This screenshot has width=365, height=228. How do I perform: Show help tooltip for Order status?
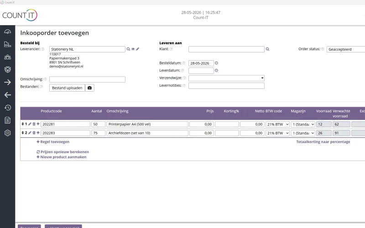323,49
